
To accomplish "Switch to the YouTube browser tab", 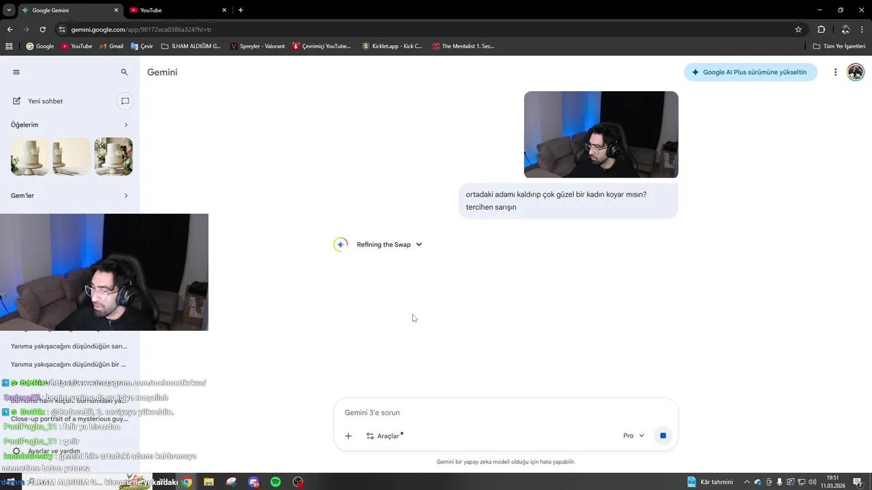I will pos(178,10).
